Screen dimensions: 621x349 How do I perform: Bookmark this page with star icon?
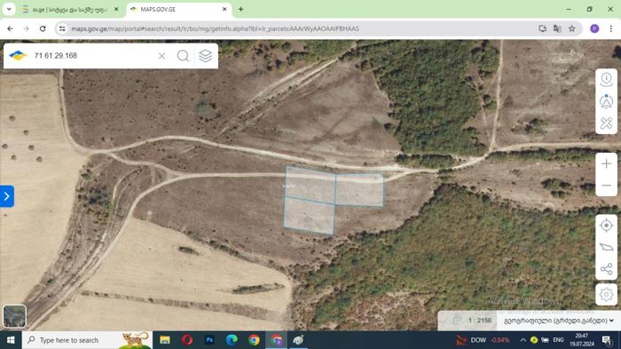pos(572,28)
